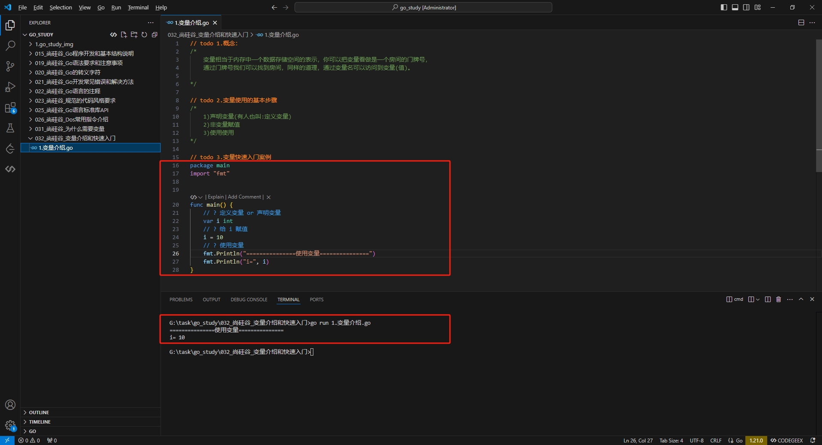Open editor more actions menu

(x=812, y=23)
